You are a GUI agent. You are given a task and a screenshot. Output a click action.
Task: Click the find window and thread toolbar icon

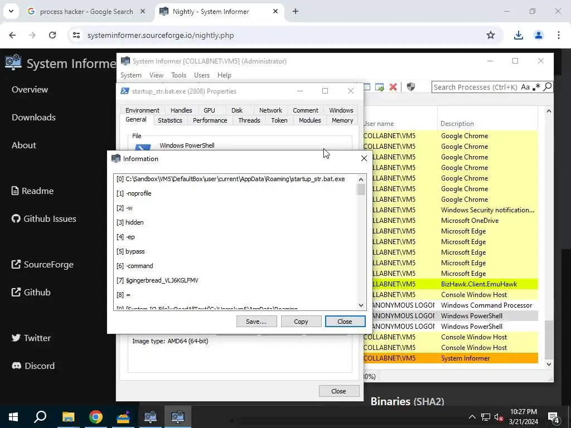379,87
